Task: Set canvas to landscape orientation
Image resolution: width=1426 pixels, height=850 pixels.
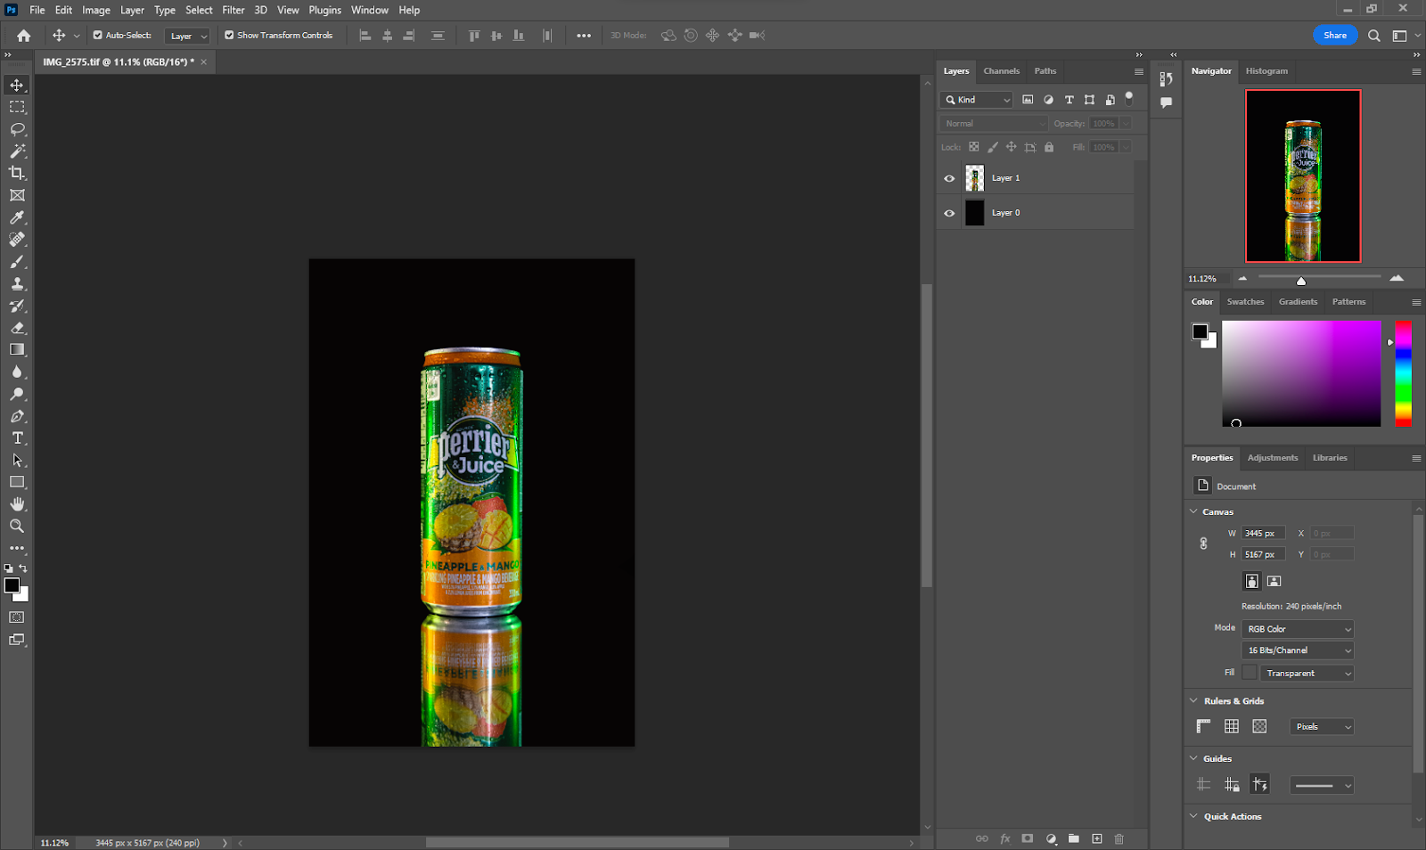Action: (x=1274, y=581)
